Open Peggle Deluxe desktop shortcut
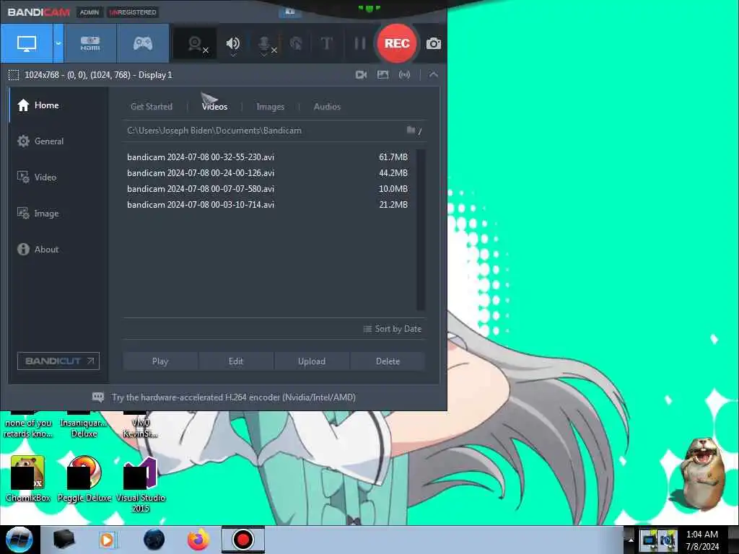 point(84,479)
